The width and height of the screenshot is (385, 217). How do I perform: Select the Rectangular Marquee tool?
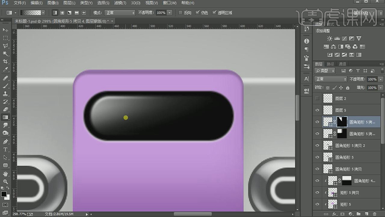pyautogui.click(x=5, y=38)
